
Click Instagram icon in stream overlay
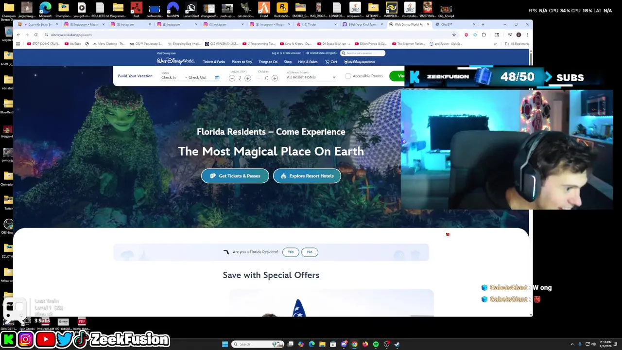(26, 339)
